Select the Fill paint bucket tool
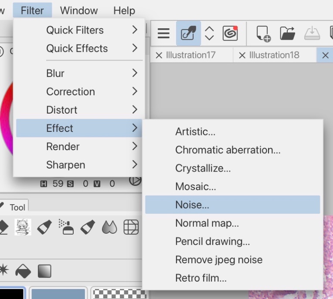 pos(23,271)
